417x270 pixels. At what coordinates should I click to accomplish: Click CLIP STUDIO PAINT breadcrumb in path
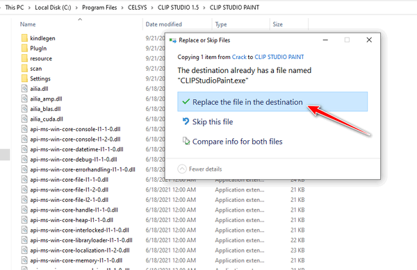(x=234, y=8)
